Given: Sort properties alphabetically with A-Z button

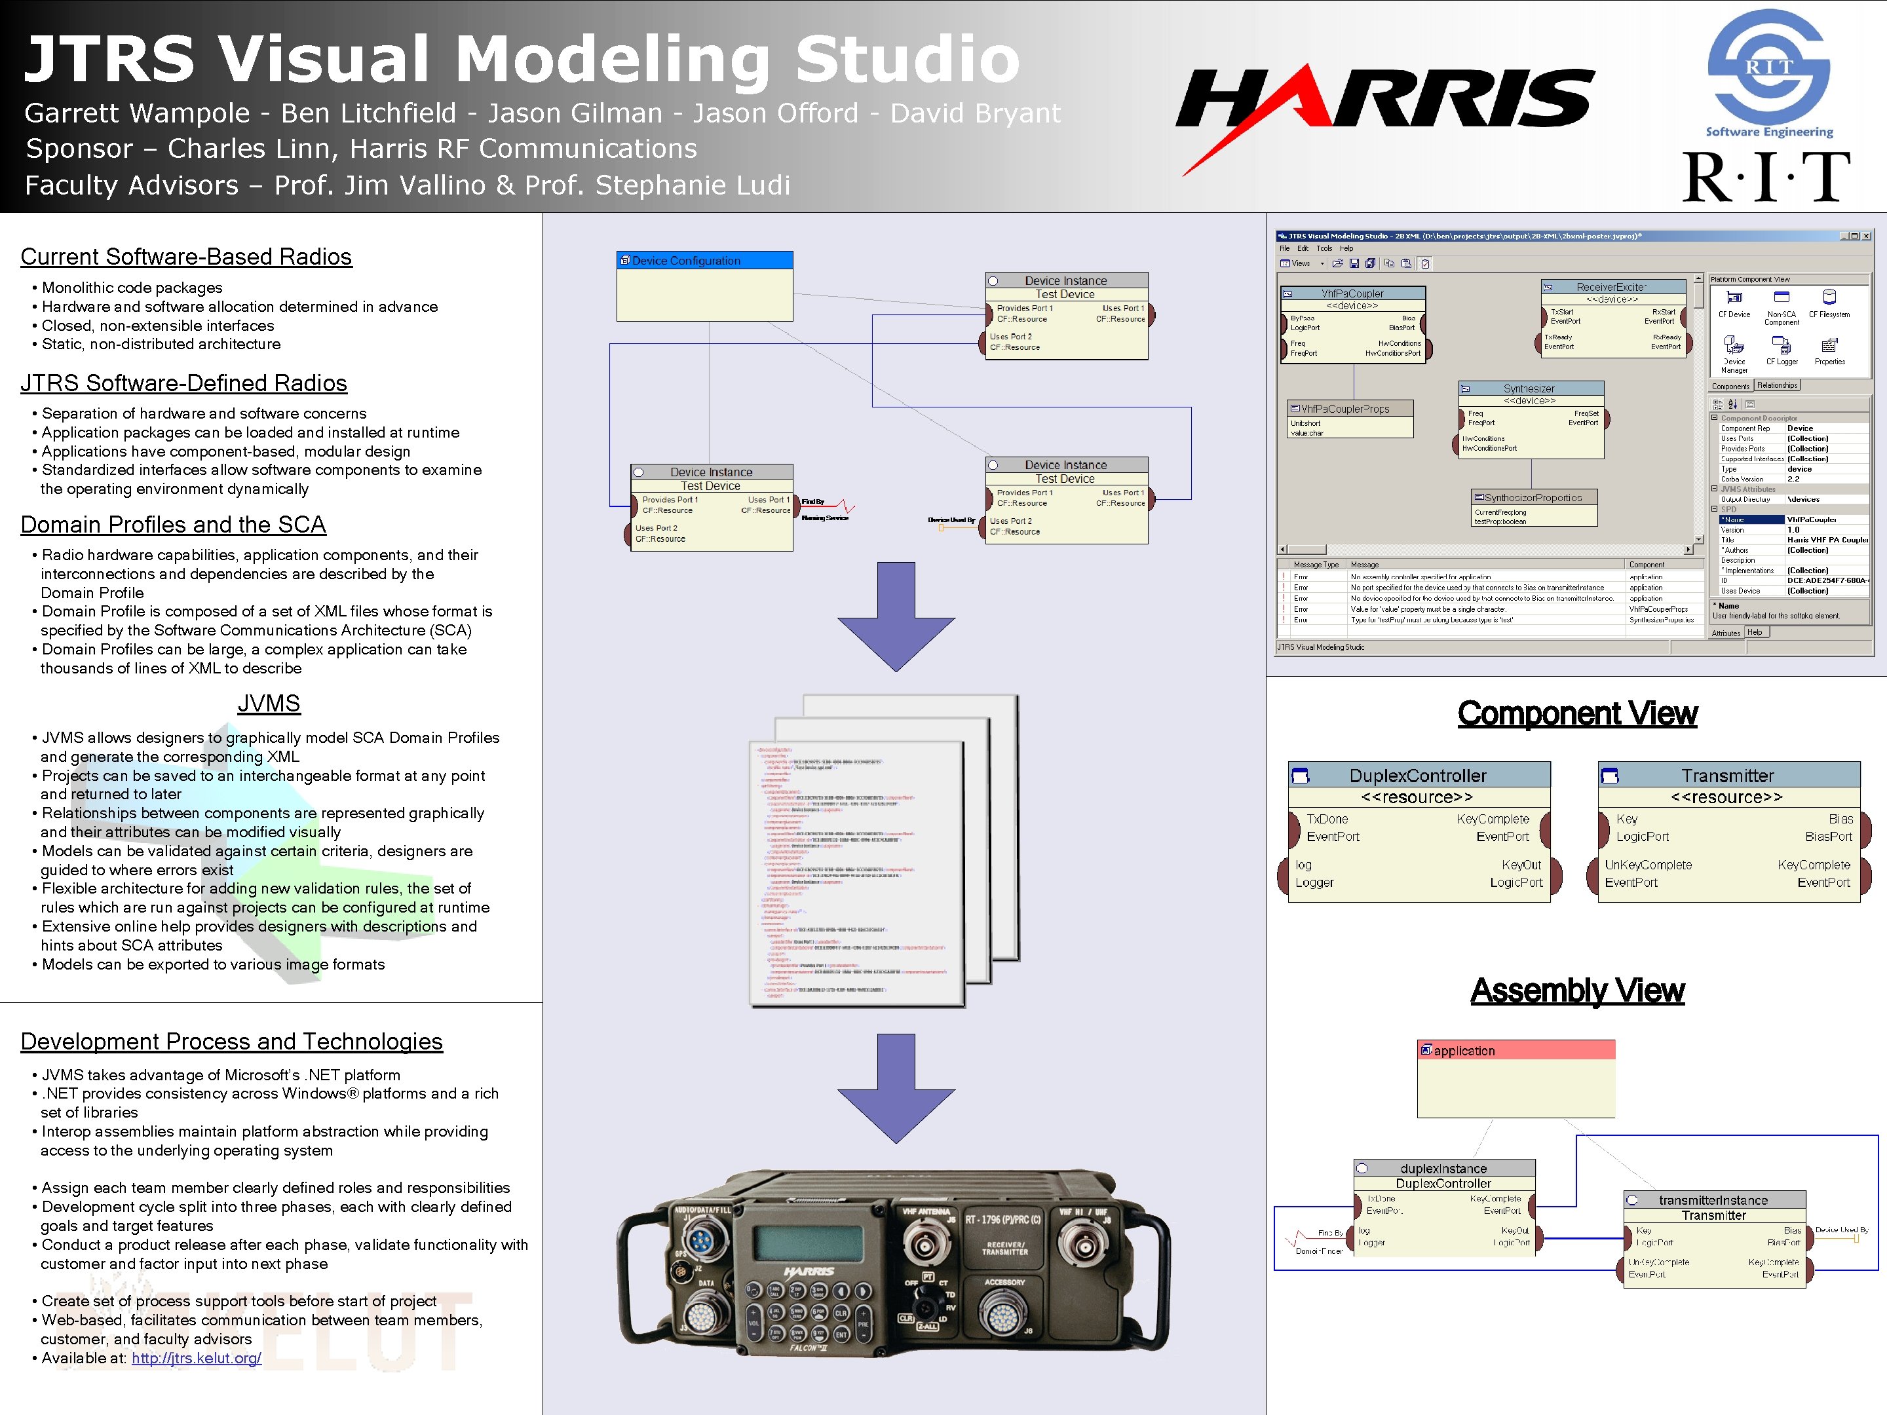Looking at the screenshot, I should [1732, 404].
